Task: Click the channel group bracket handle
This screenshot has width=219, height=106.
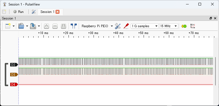Action: (6, 75)
